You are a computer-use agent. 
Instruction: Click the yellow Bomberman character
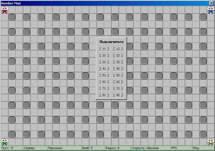point(211,142)
